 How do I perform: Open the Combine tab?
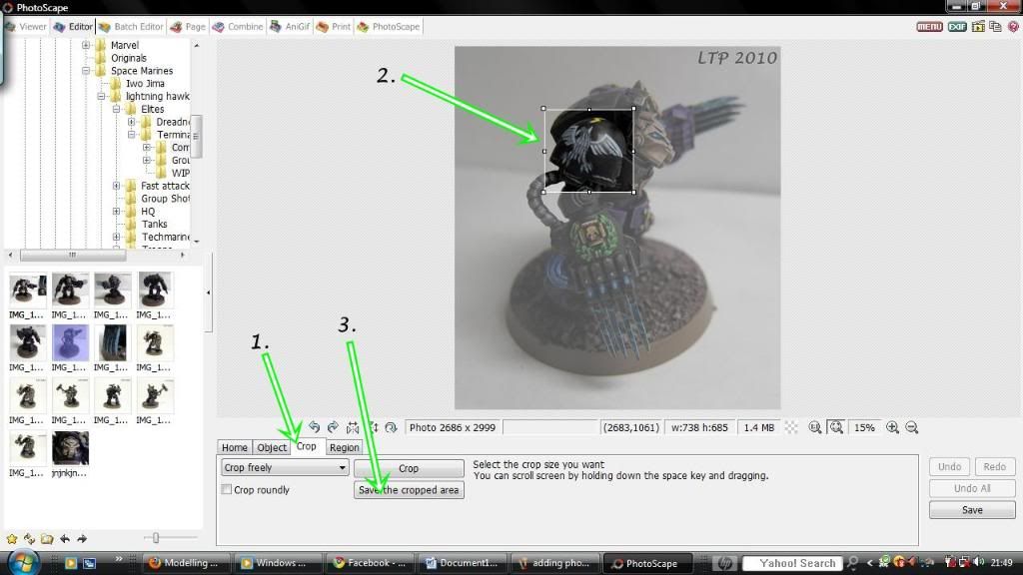click(238, 27)
